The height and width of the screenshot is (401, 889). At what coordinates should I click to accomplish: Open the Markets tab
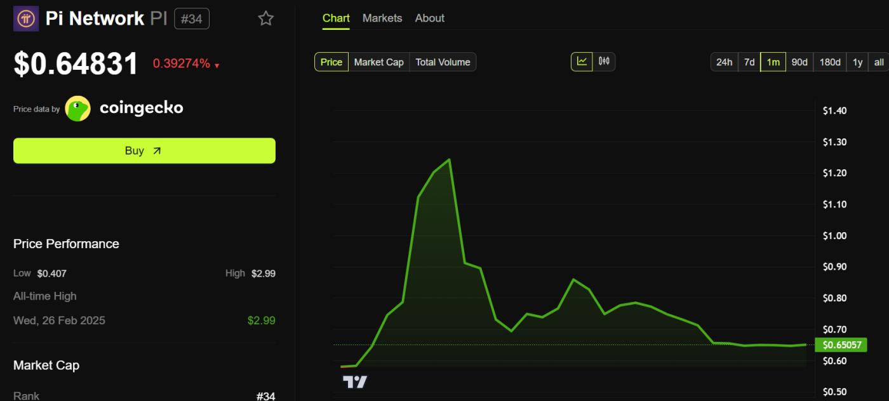(x=382, y=18)
